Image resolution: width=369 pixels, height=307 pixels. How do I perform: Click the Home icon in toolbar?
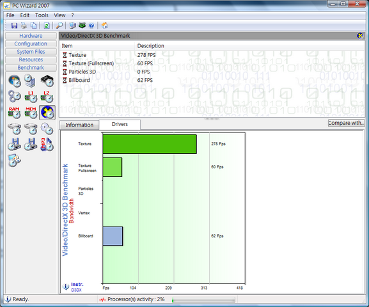[x=105, y=26]
